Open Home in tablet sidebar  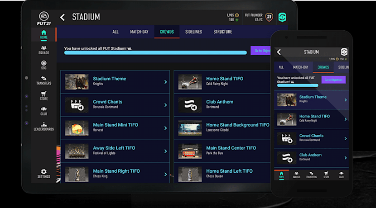click(x=43, y=34)
